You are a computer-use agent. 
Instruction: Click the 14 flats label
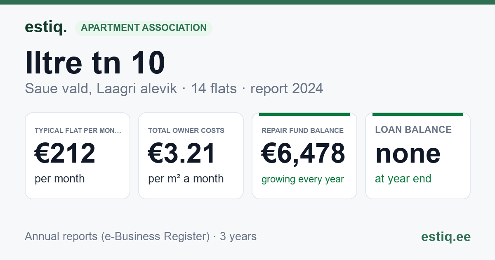[214, 89]
